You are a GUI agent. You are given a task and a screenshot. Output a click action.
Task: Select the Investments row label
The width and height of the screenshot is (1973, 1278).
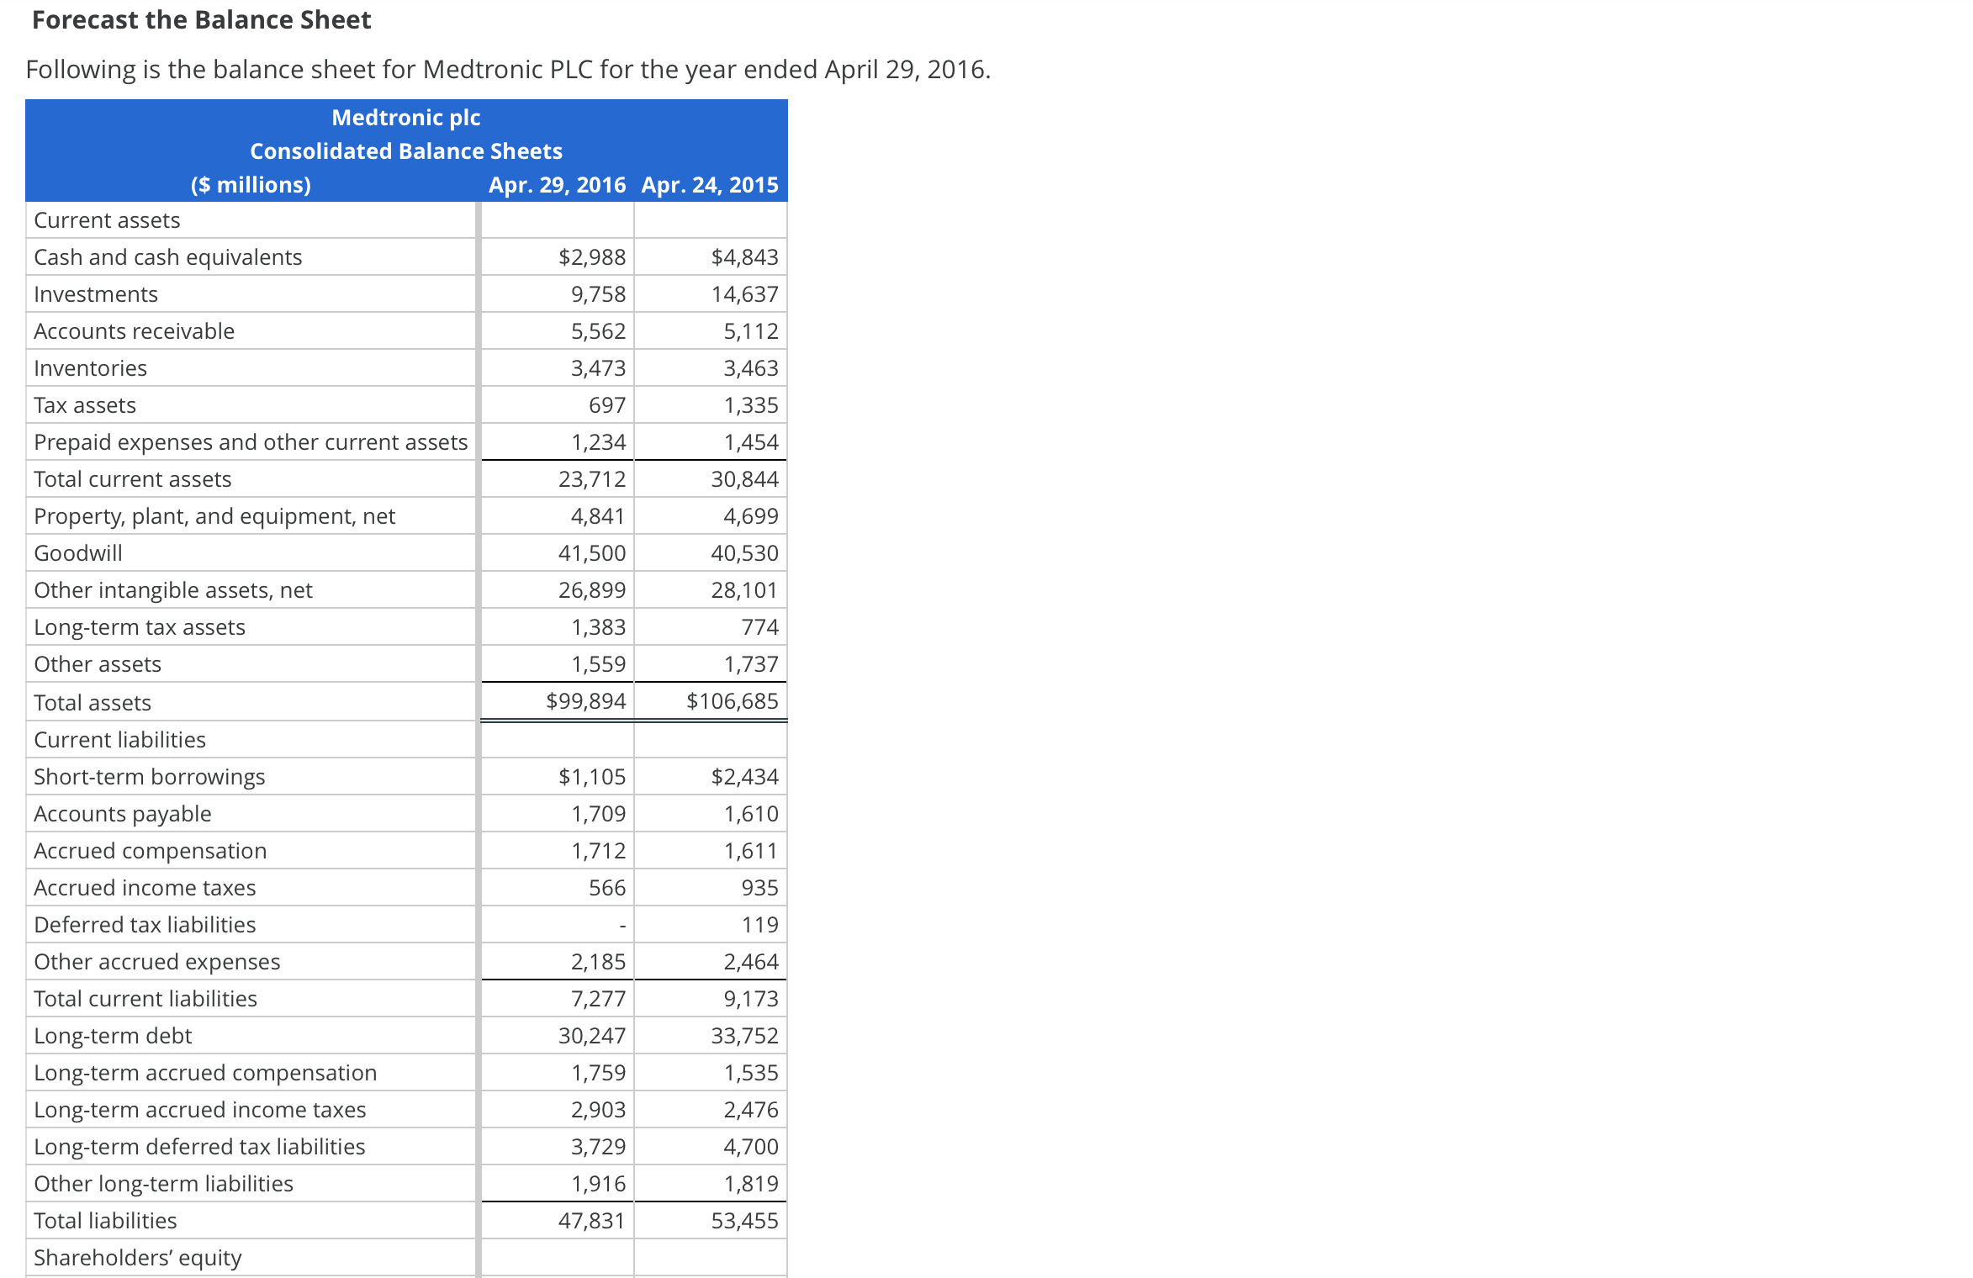[95, 294]
